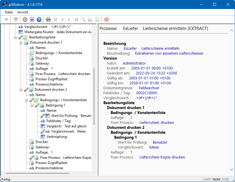The height and width of the screenshot is (182, 235).
Task: Click the printer icon to print
Action: (48, 19)
